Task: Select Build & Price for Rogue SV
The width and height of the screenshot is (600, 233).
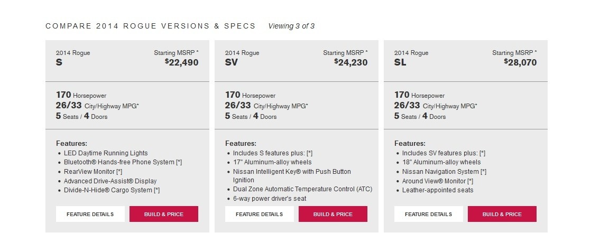Action: (333, 215)
